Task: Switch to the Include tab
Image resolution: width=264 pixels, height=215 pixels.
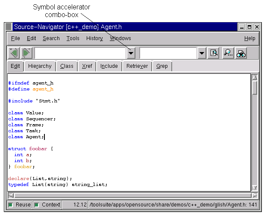Action: coord(109,66)
